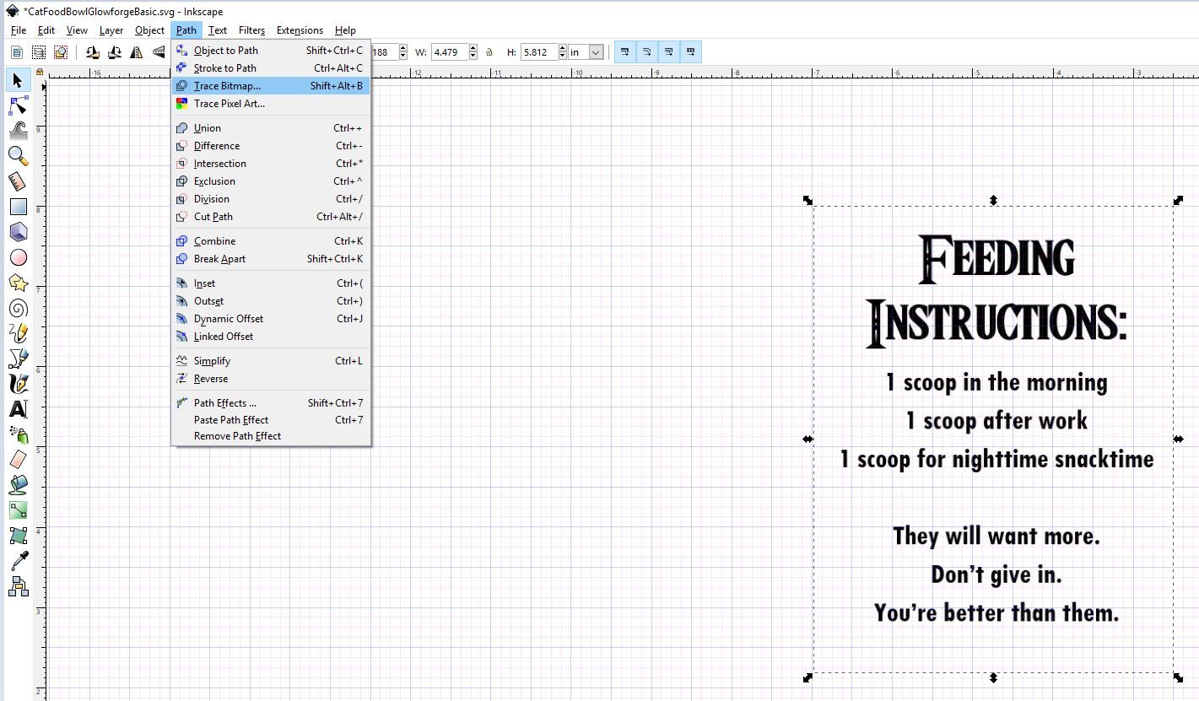Choose Trace Pixel Art... entry
The height and width of the screenshot is (701, 1199).
270,104
